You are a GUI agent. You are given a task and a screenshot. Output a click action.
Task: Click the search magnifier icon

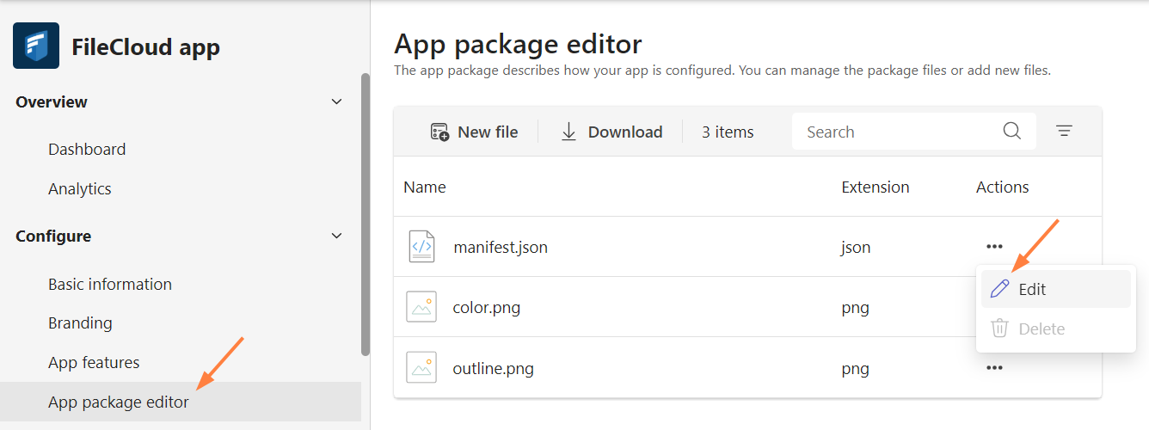pos(1012,131)
